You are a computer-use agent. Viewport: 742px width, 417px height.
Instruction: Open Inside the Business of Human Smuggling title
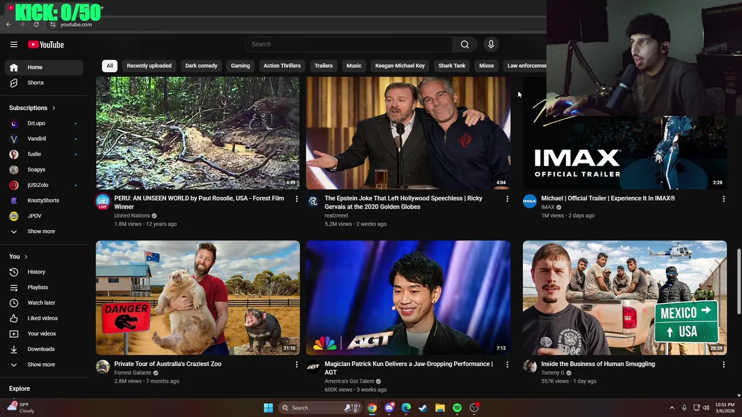click(x=598, y=364)
